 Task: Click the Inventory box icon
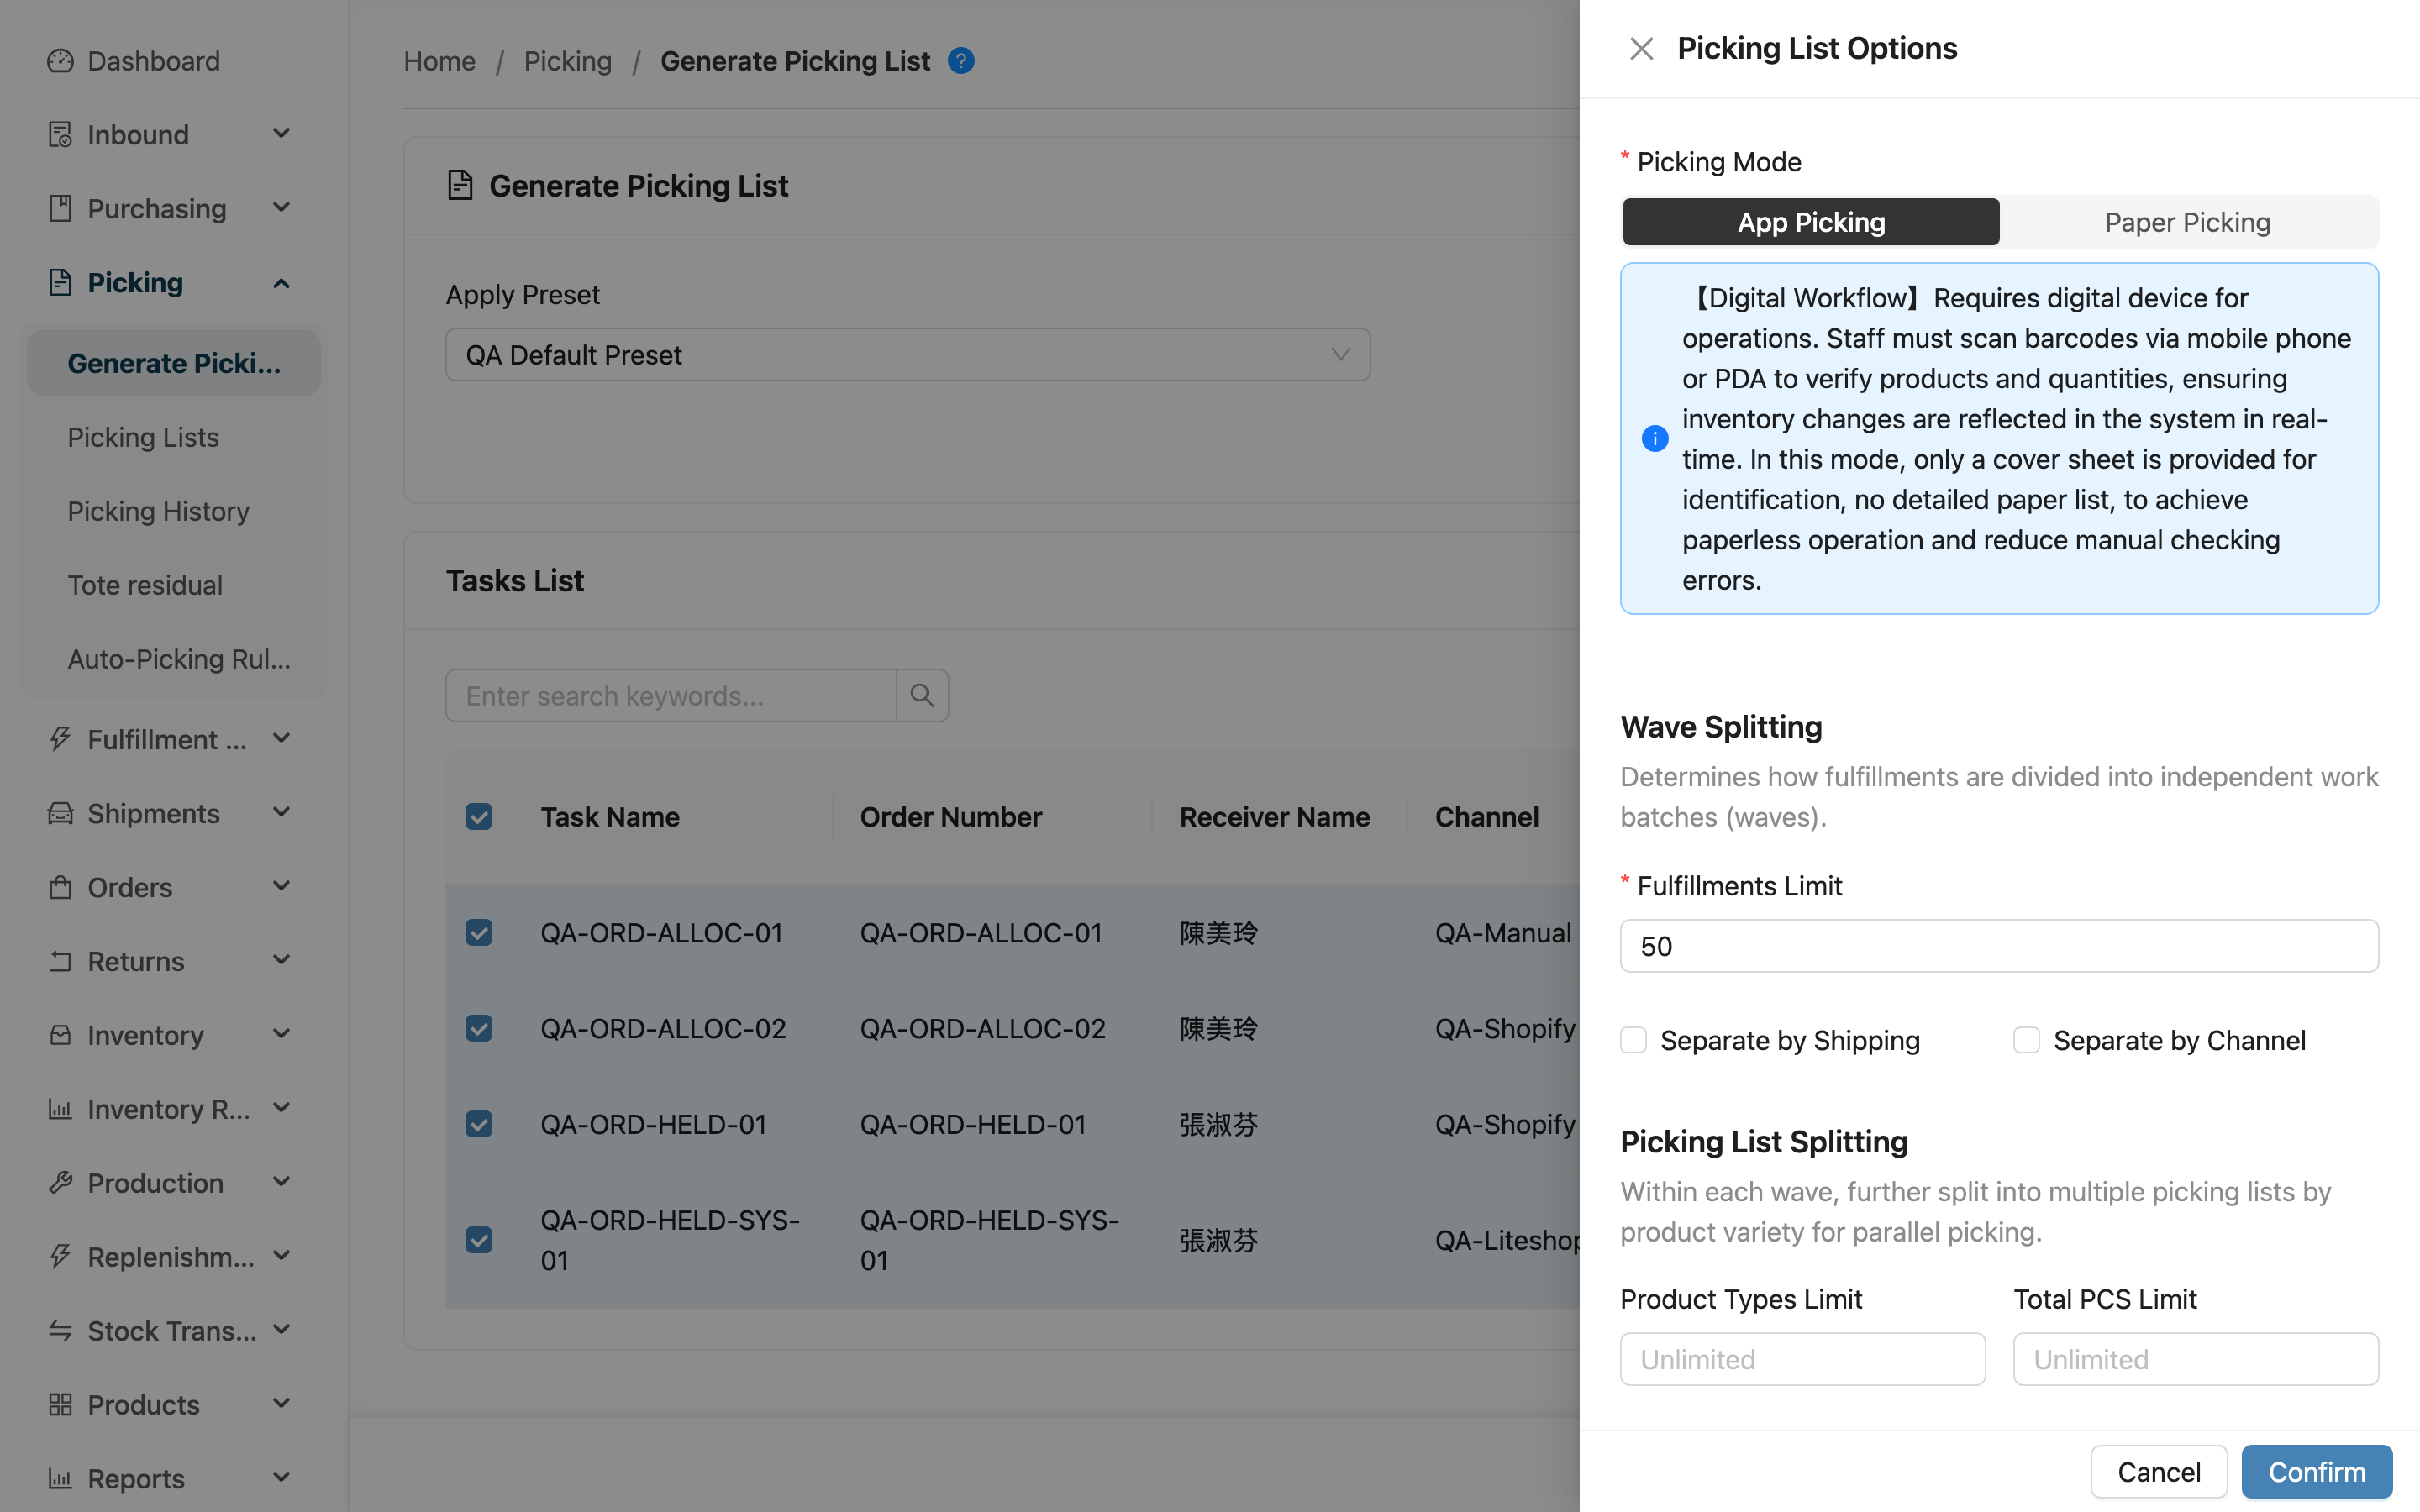(60, 1035)
